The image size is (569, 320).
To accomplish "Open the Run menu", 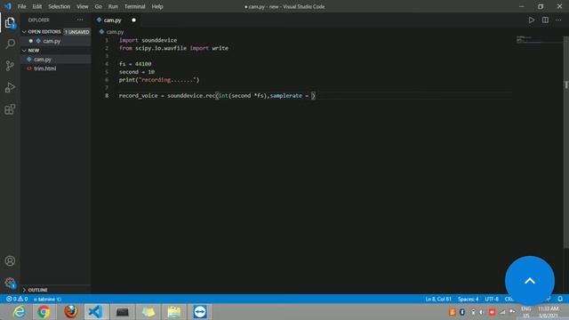I will [113, 6].
